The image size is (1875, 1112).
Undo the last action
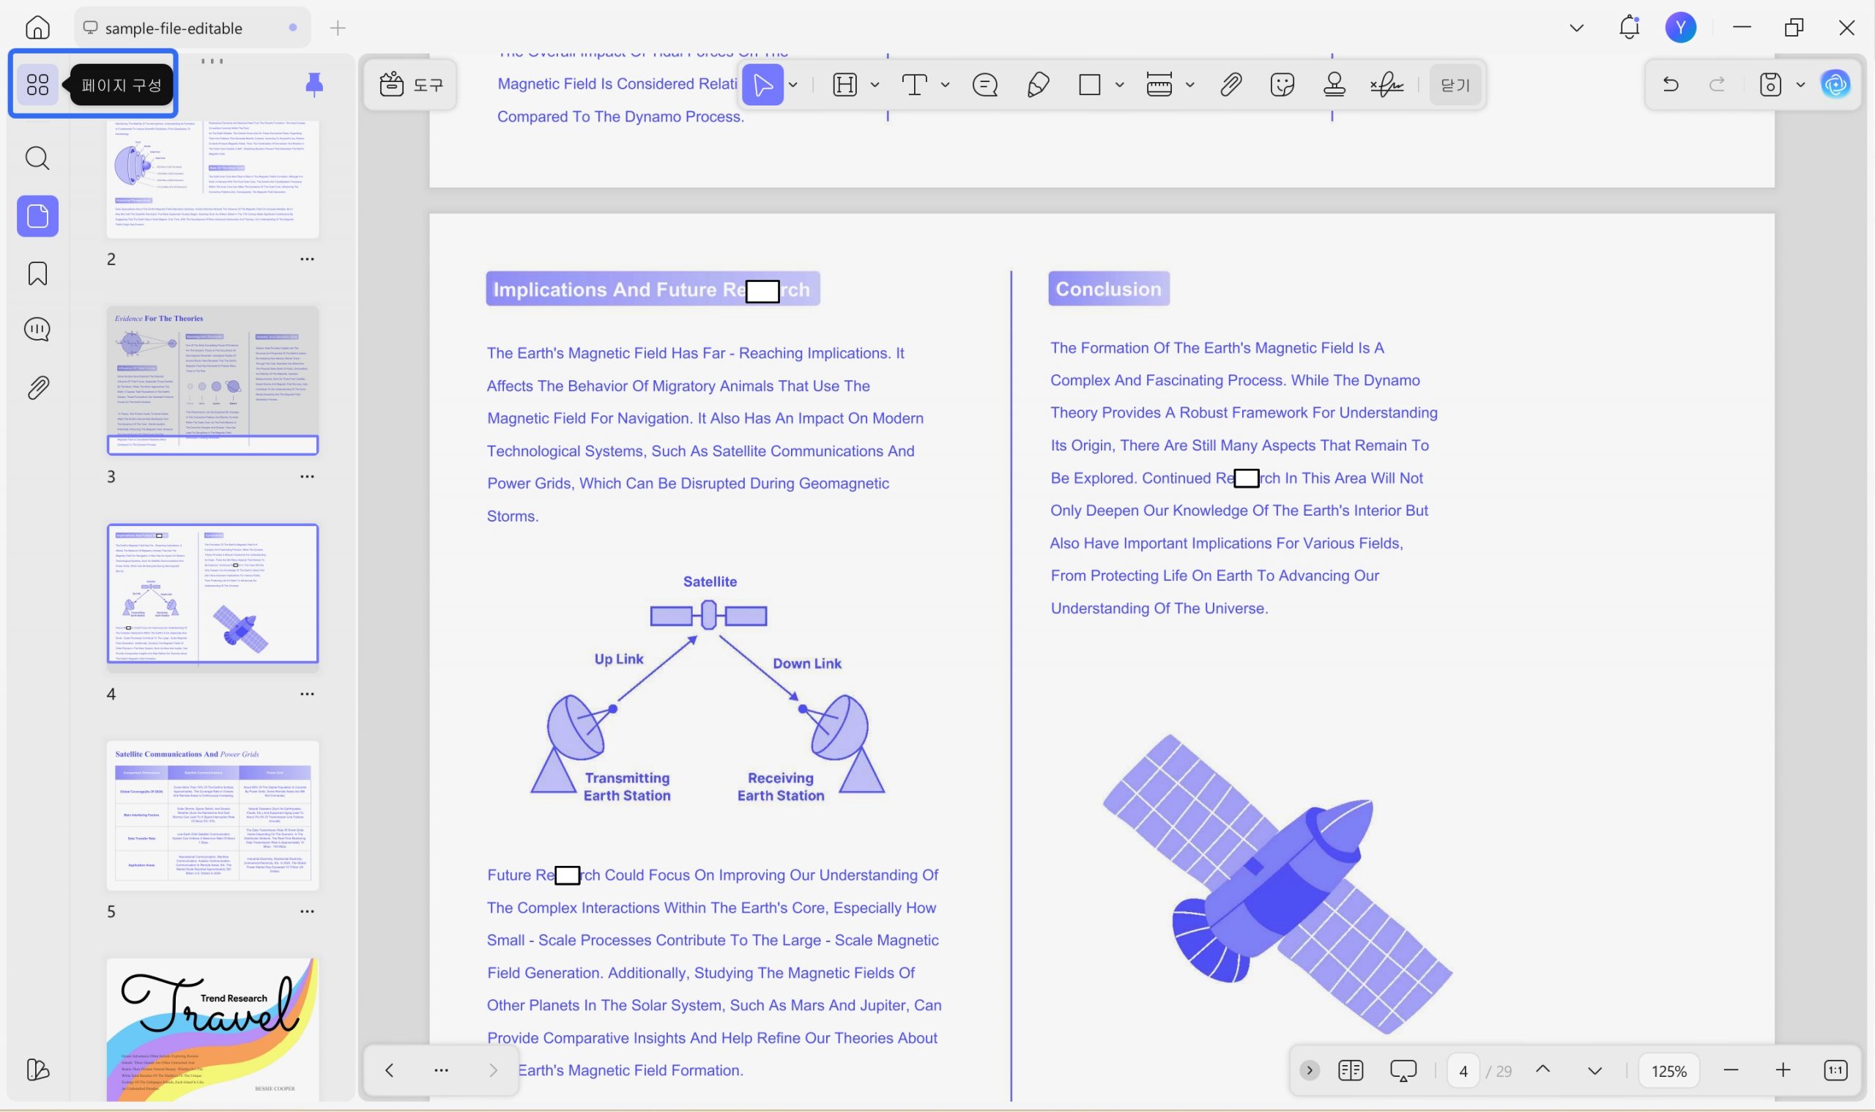pyautogui.click(x=1670, y=84)
